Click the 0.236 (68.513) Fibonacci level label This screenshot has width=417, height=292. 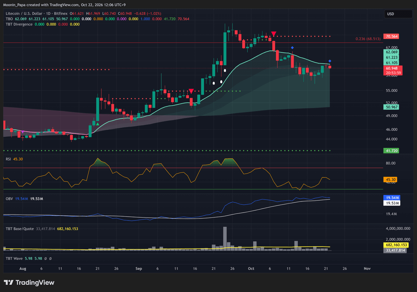click(367, 39)
